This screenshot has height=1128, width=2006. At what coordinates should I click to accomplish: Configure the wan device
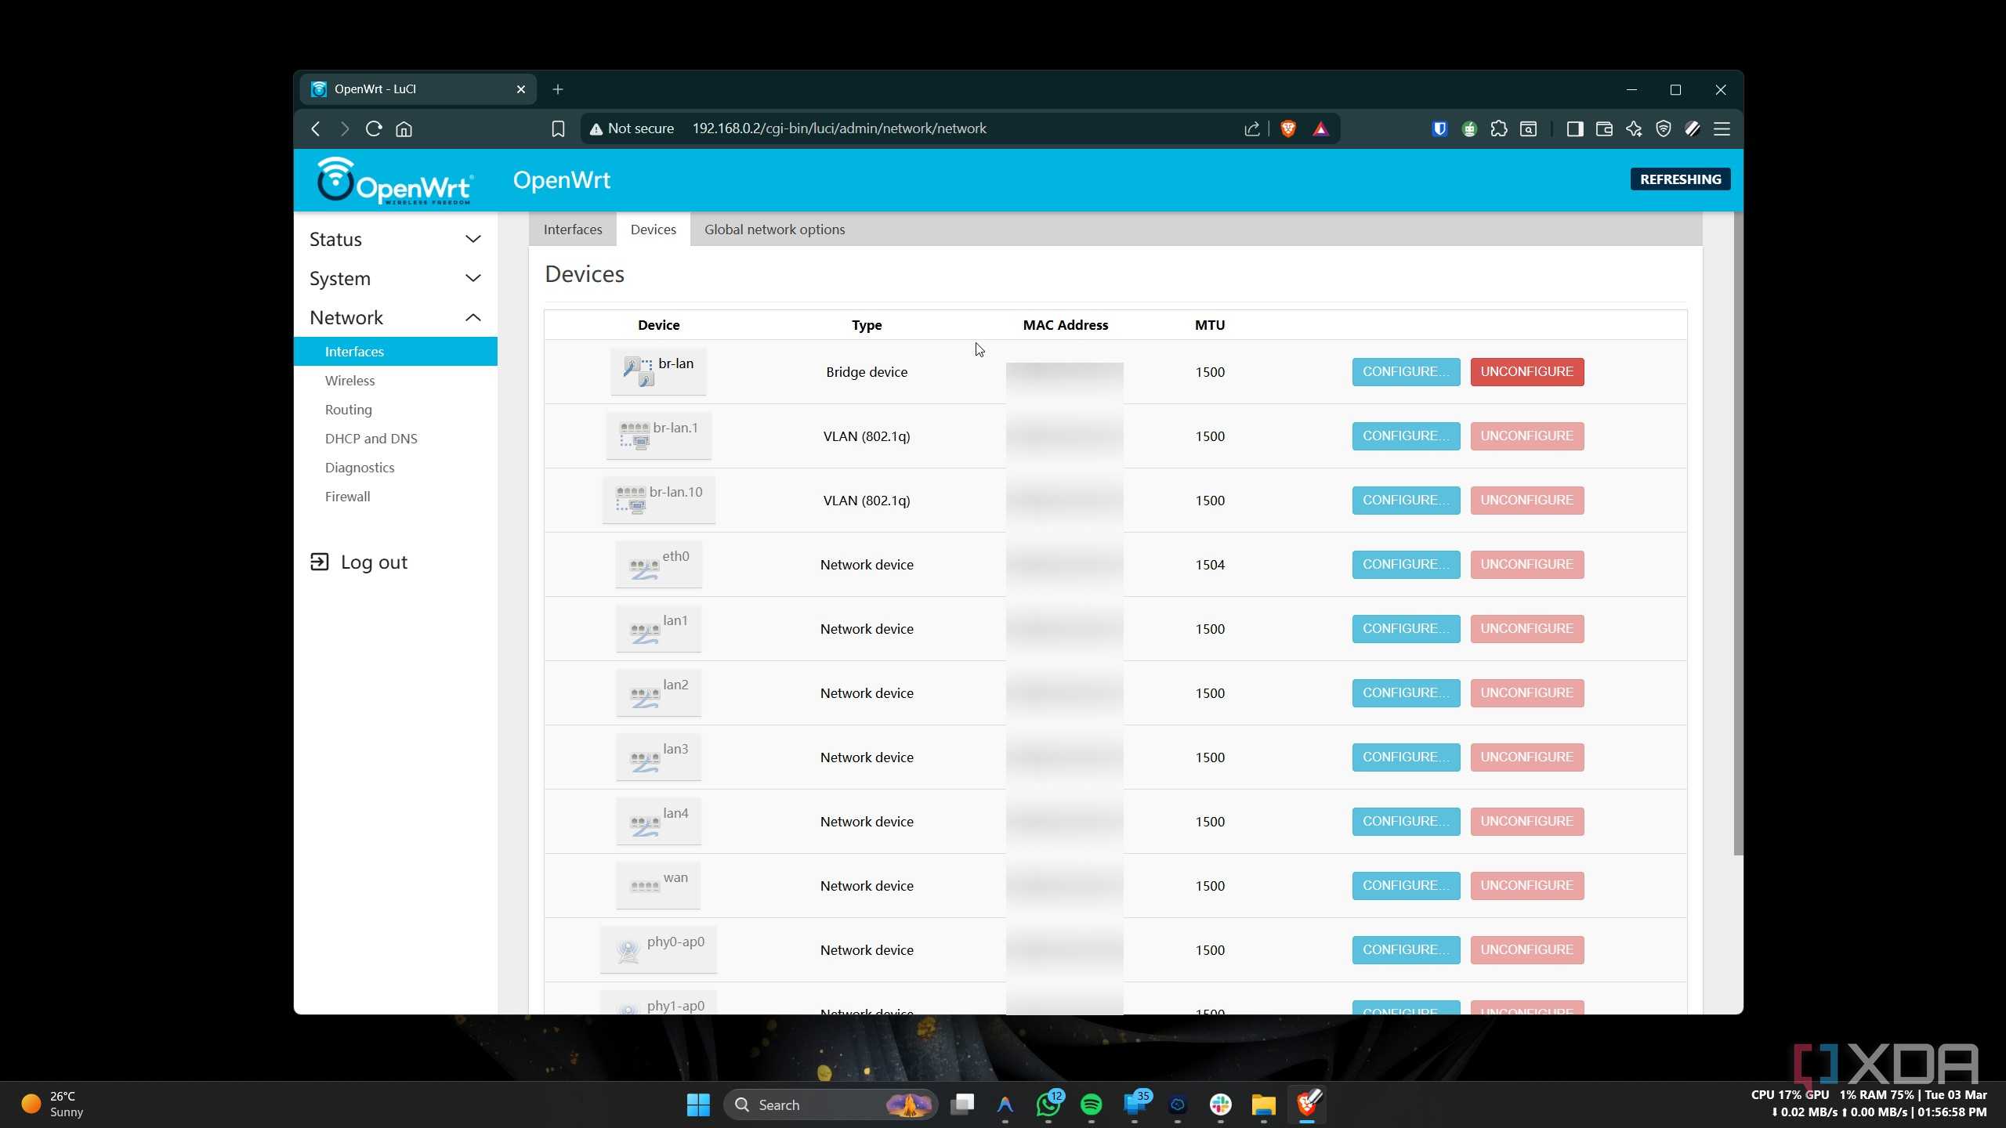point(1406,886)
